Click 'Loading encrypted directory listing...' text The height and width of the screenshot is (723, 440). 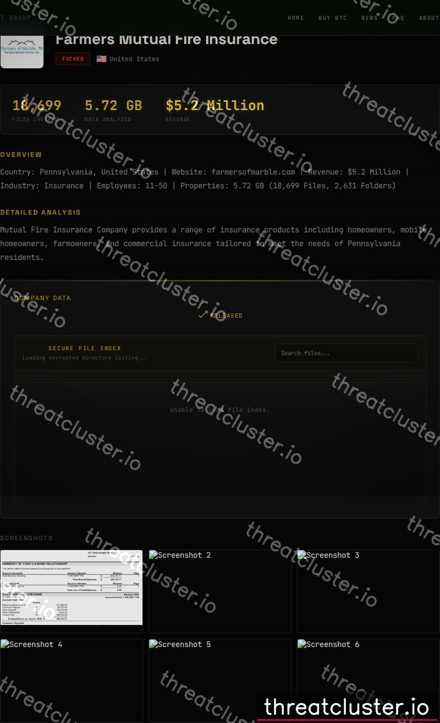(85, 358)
